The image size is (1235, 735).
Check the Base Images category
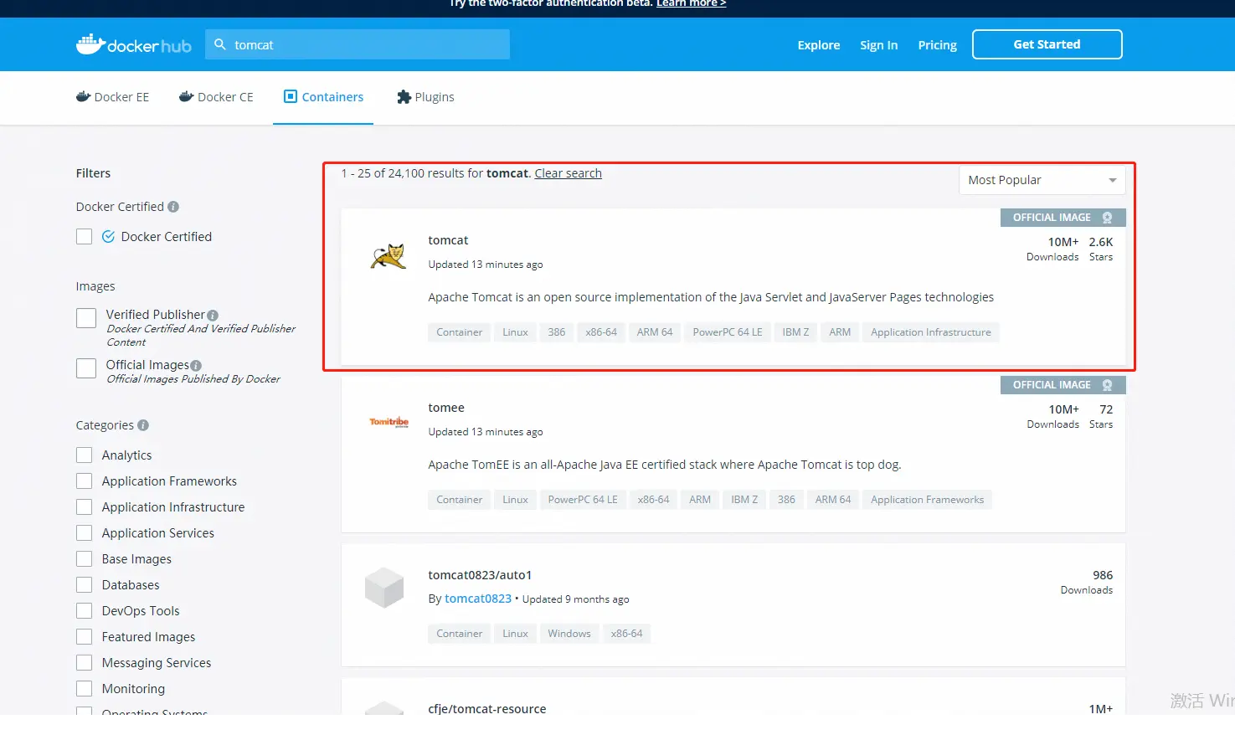click(x=84, y=559)
